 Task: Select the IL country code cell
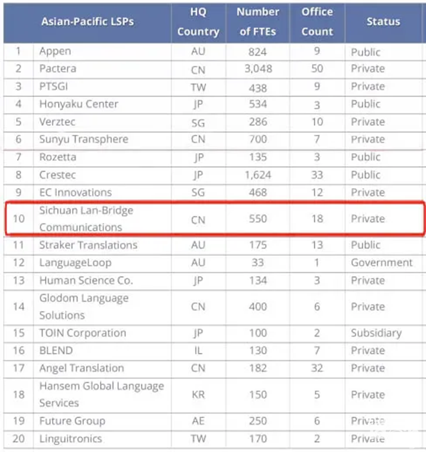[198, 351]
